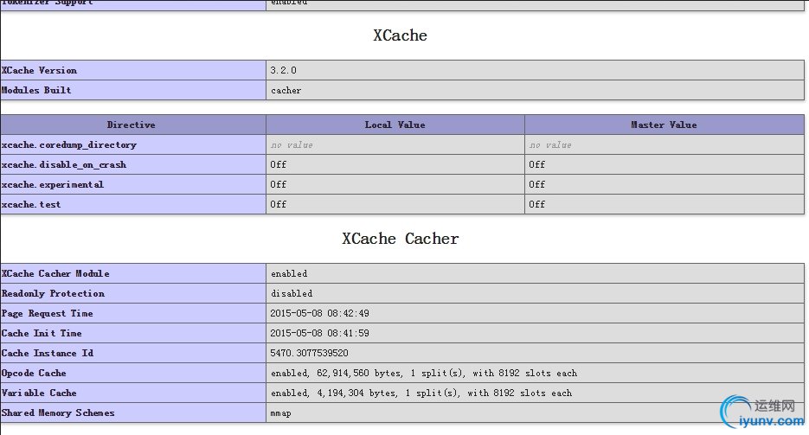Select XCache Cacher Module label
Image resolution: width=809 pixels, height=435 pixels.
tap(55, 273)
